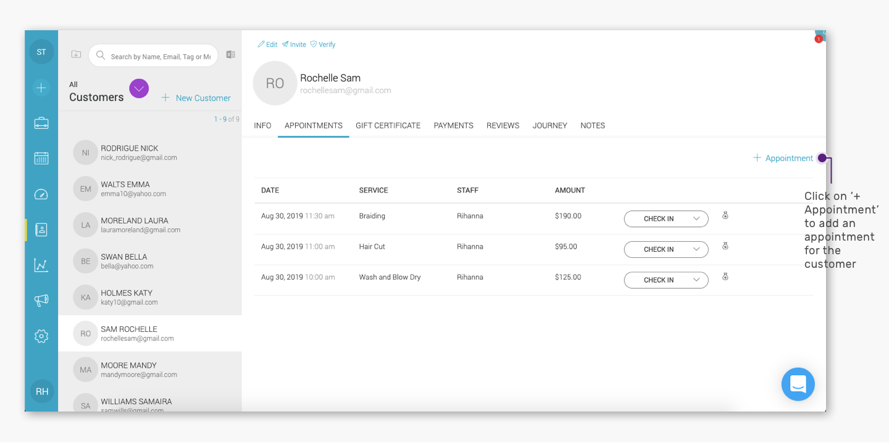Click the briefcase icon in the sidebar

pyautogui.click(x=41, y=123)
